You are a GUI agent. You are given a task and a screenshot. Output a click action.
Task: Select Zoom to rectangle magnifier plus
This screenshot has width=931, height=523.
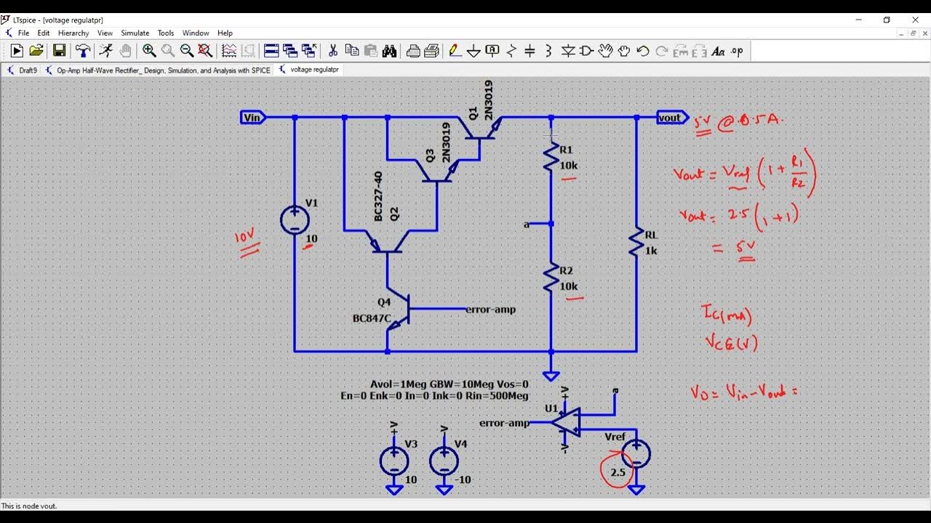coord(149,51)
